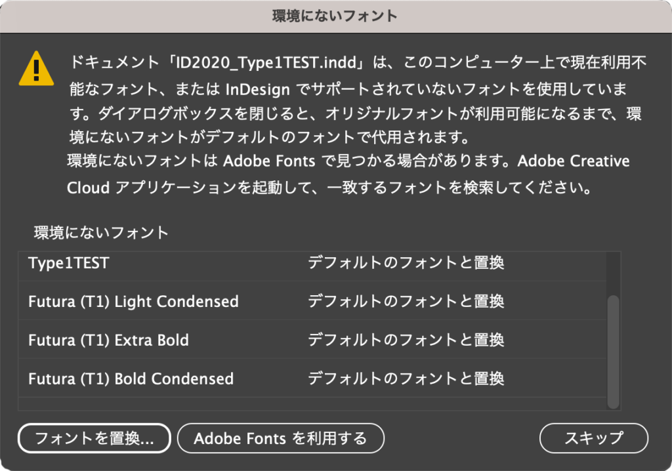Click the 環境にないフォント list heading label

(101, 232)
